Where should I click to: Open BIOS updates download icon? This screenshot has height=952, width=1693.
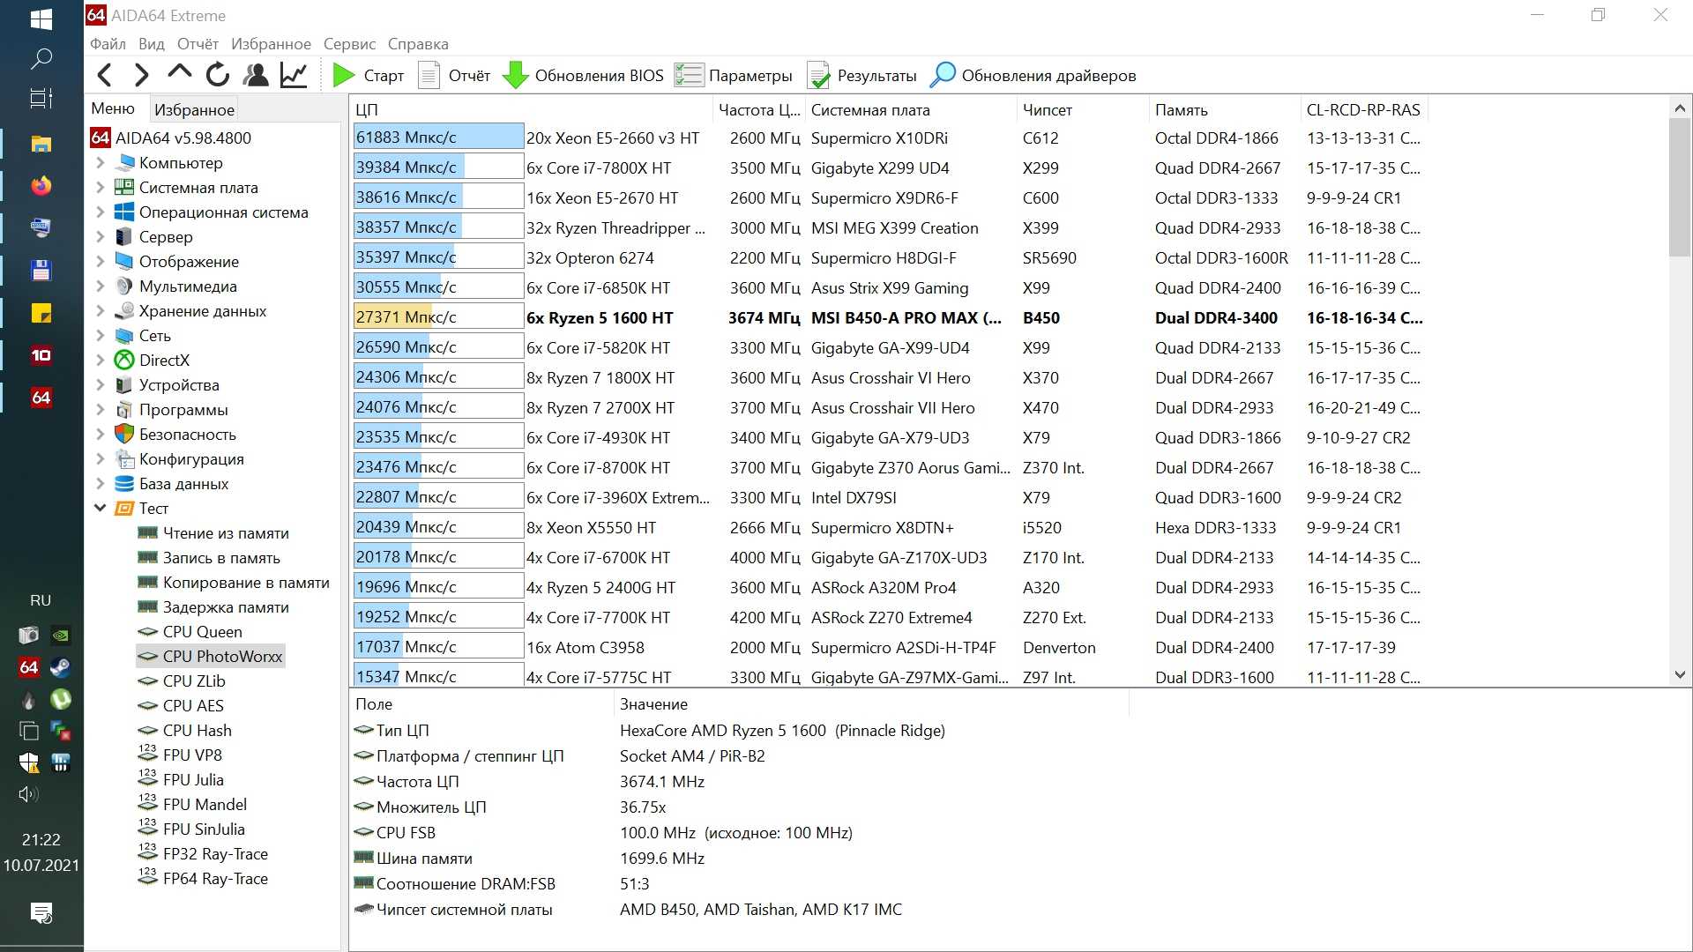point(515,76)
